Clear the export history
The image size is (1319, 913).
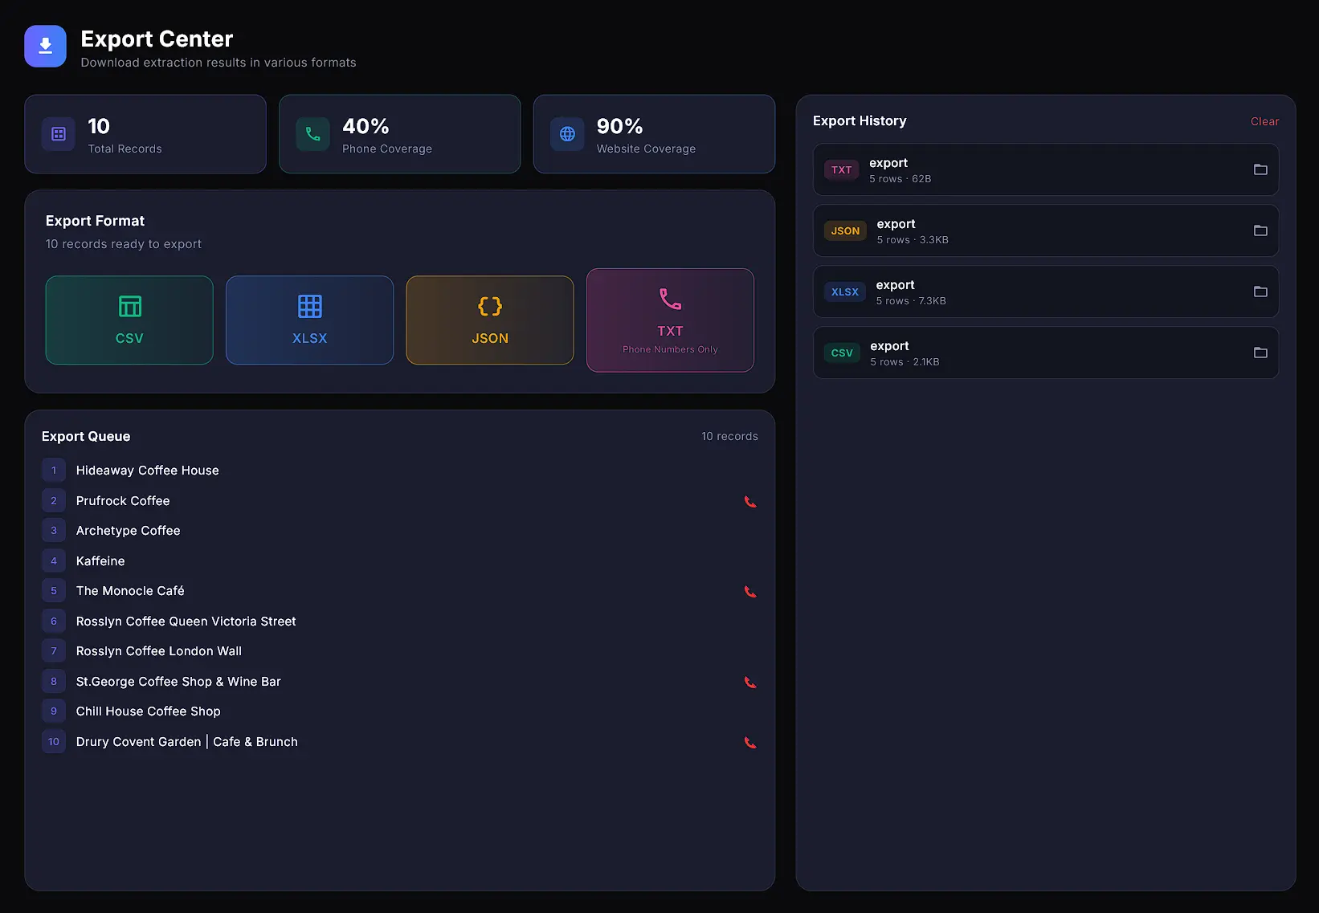pyautogui.click(x=1264, y=121)
